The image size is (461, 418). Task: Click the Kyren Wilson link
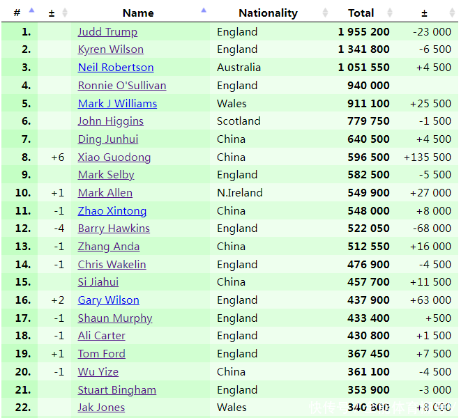(x=110, y=49)
